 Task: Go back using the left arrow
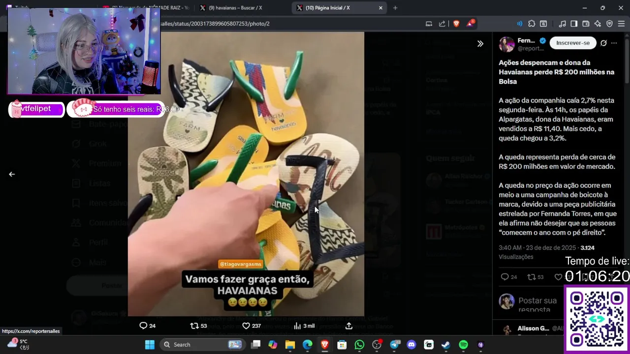coord(12,174)
